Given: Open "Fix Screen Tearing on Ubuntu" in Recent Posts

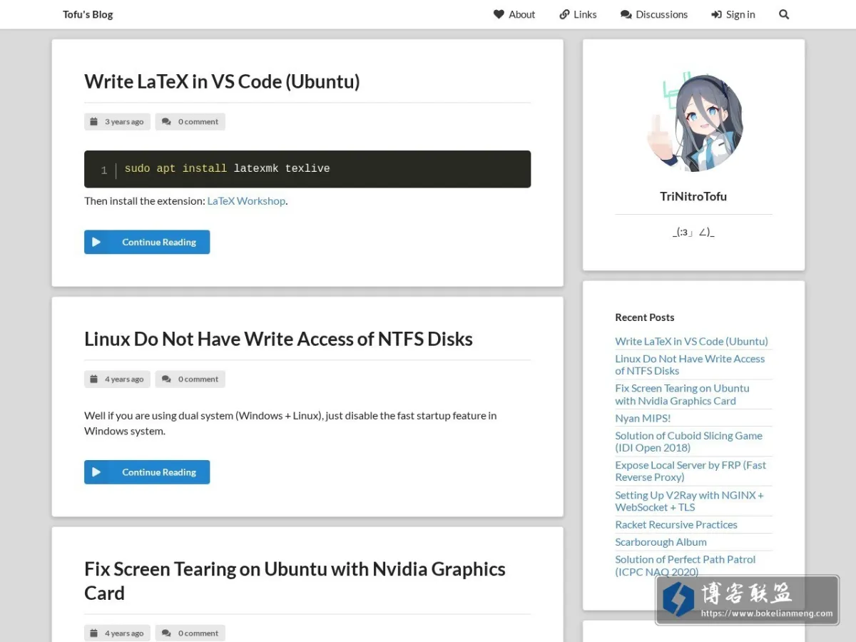Looking at the screenshot, I should 683,394.
